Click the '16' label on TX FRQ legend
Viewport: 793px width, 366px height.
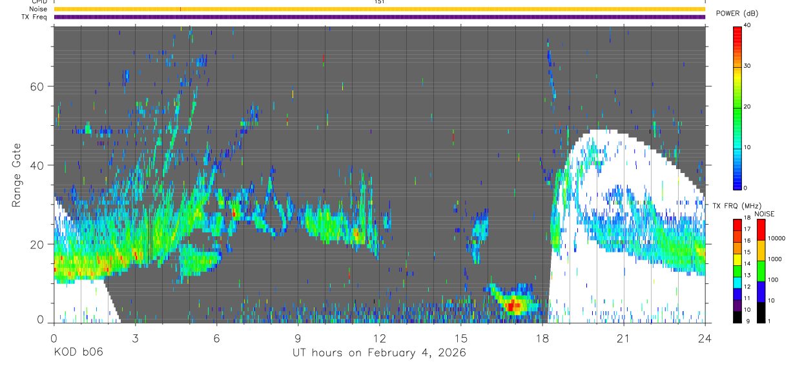(x=748, y=240)
